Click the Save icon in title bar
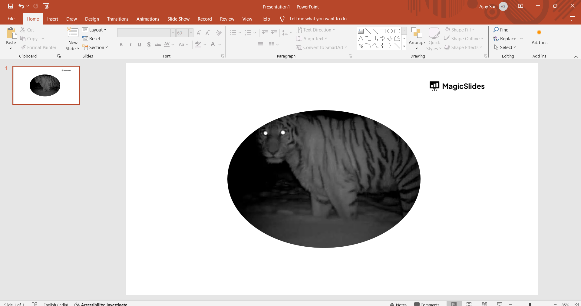581x306 pixels. tap(11, 6)
